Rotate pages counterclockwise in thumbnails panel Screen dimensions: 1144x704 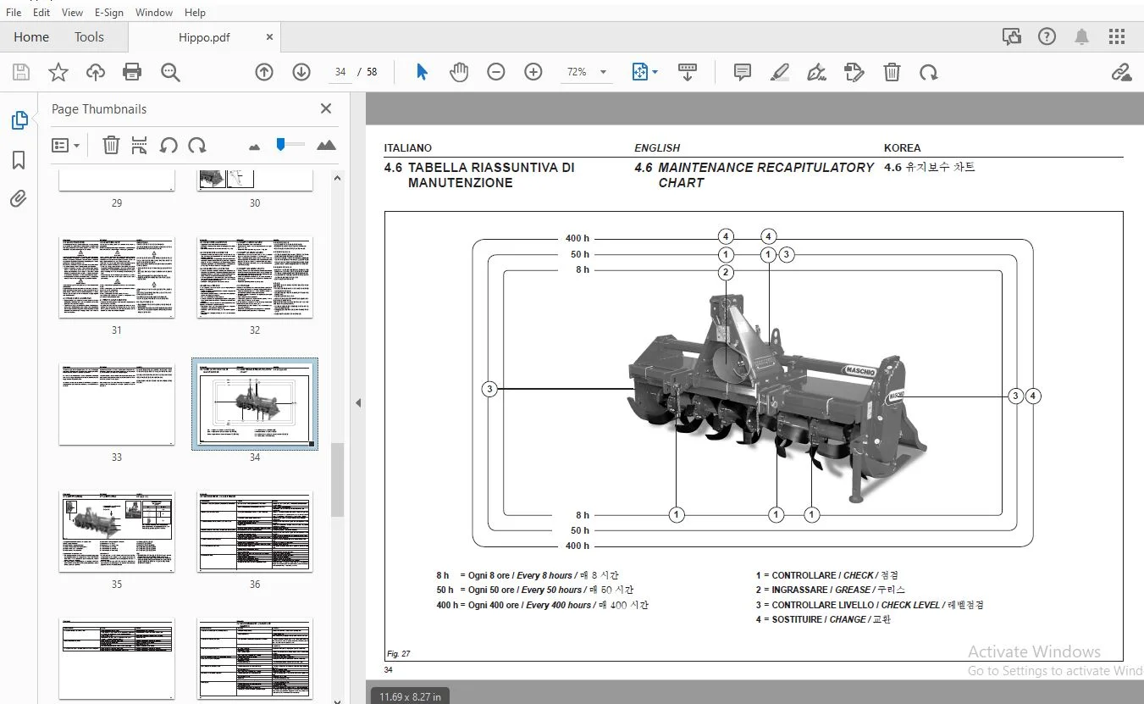point(169,145)
